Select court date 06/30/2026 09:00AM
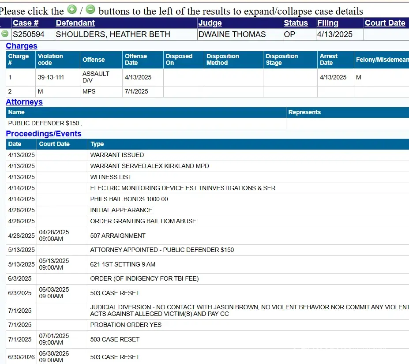Screen dimensions: 409x364 (x=54, y=356)
